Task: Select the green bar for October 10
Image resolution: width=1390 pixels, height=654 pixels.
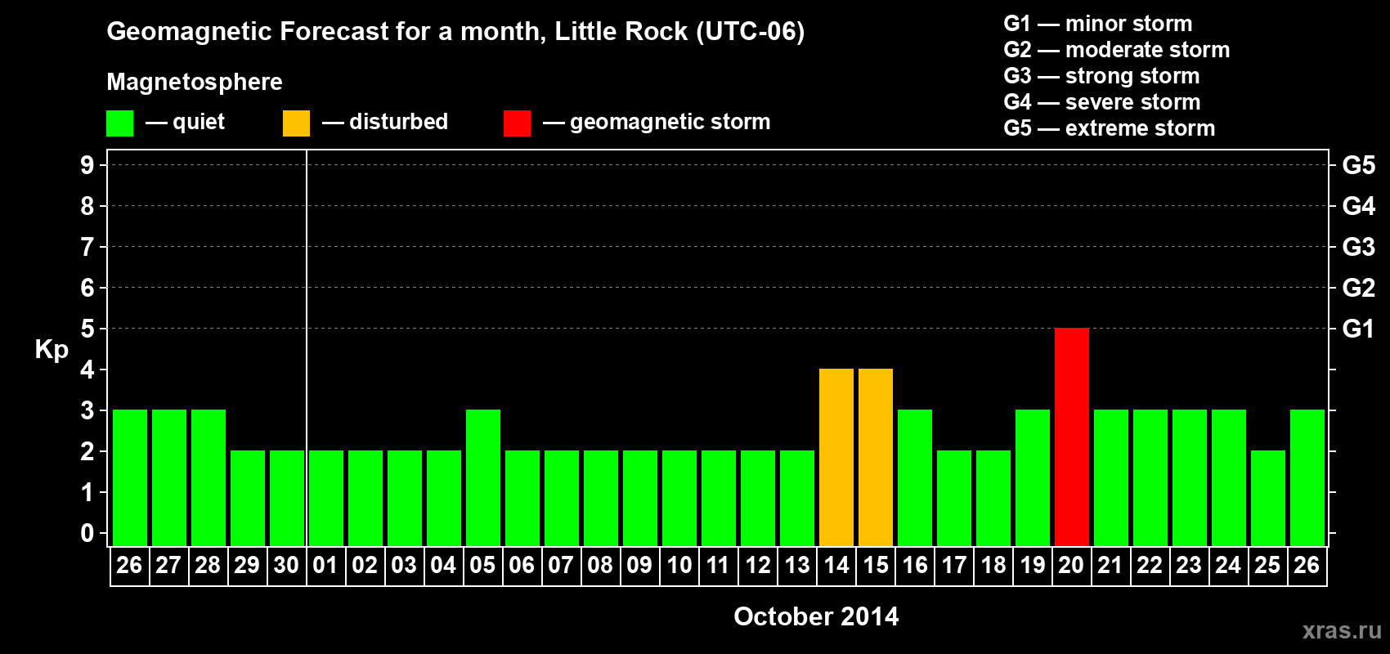Action: 679,498
